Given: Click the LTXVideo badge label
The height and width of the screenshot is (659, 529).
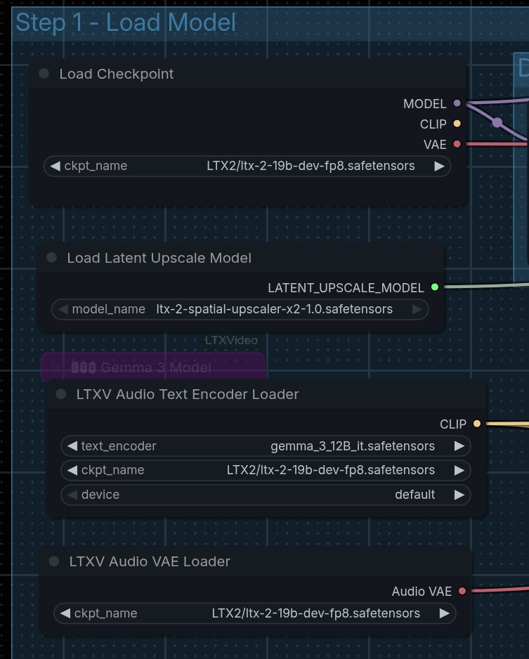Looking at the screenshot, I should 231,340.
